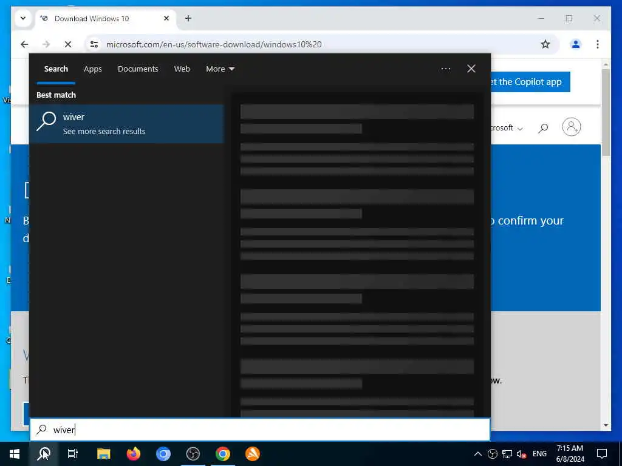Click the Chrome address bar URL
The height and width of the screenshot is (466, 622).
(214, 44)
